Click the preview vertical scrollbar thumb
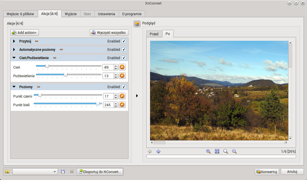The width and height of the screenshot is (307, 180). (x=290, y=56)
